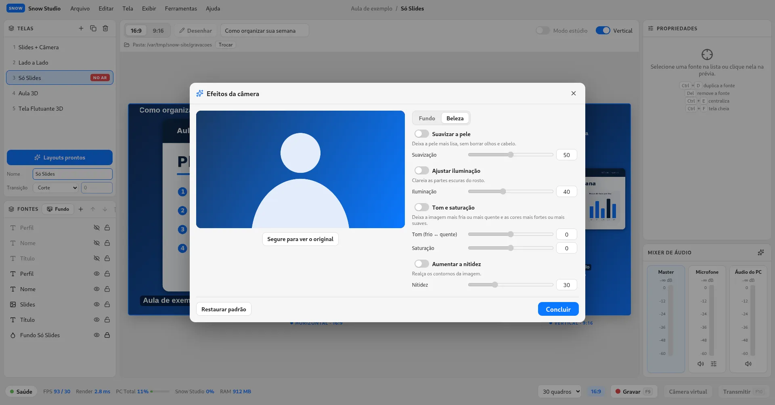Click the Concluir button
Screen dimensions: 775x405
pyautogui.click(x=558, y=309)
